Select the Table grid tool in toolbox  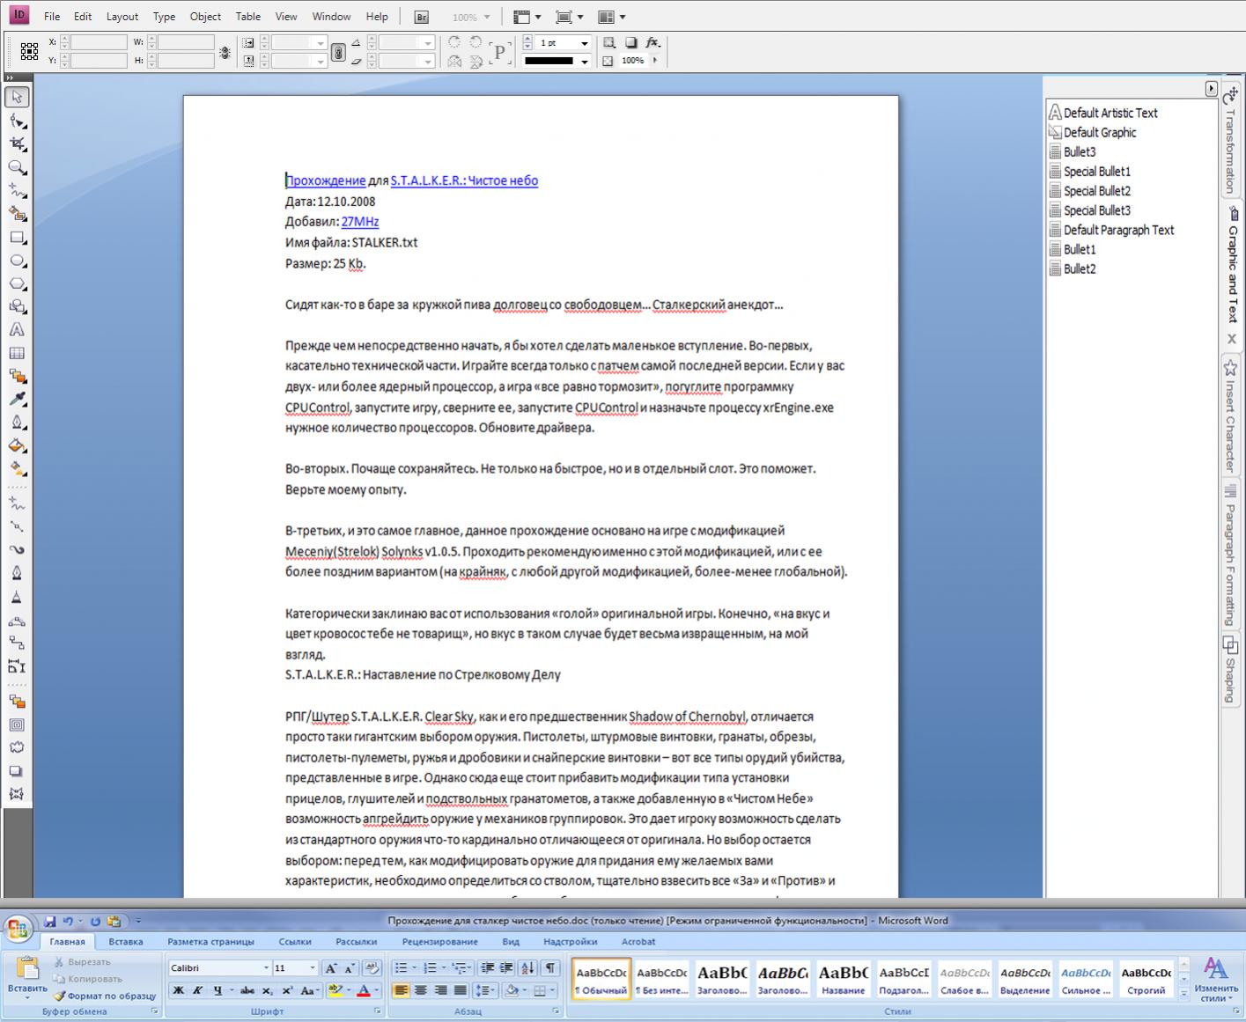(x=17, y=353)
